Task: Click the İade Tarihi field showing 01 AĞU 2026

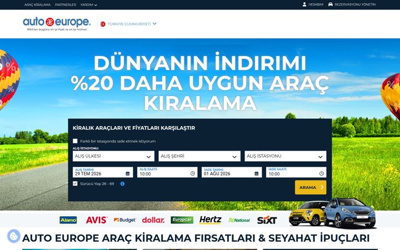Action: coord(232,172)
